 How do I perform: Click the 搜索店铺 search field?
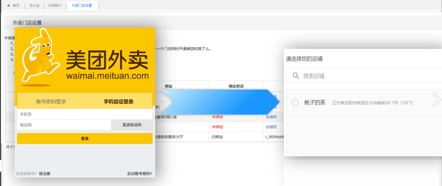tap(364, 76)
